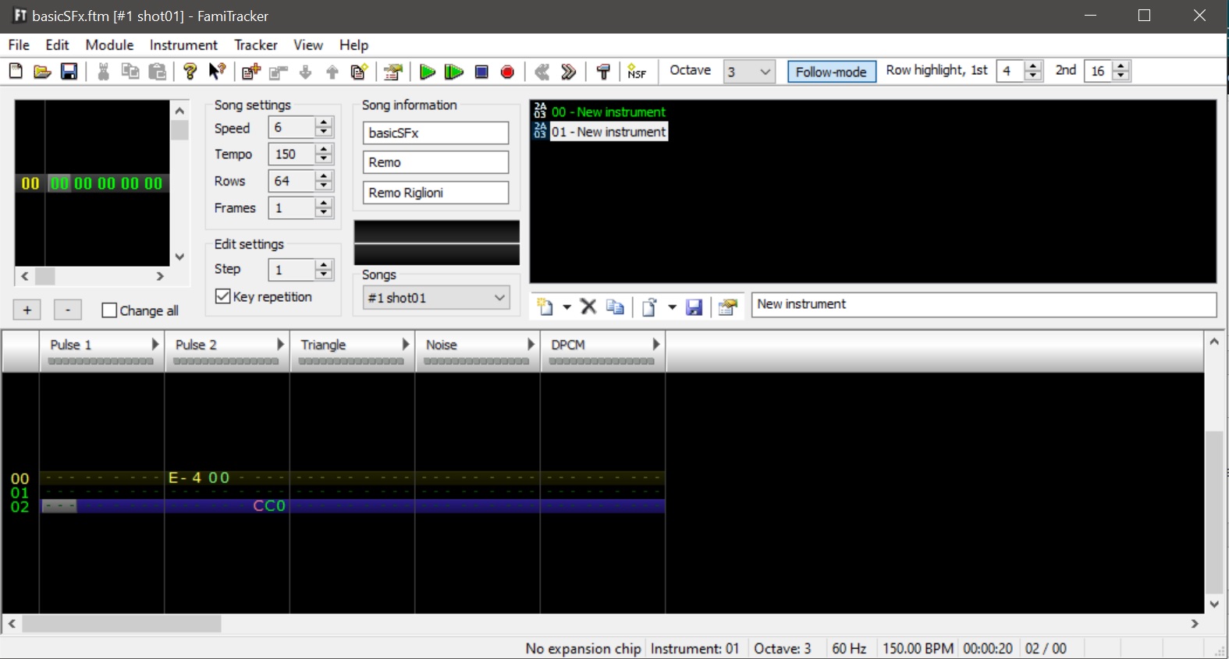
Task: Open load instrument dropdown arrow
Action: [x=672, y=307]
